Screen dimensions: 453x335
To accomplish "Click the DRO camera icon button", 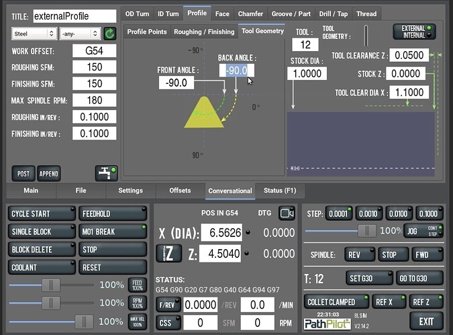I will [287, 213].
